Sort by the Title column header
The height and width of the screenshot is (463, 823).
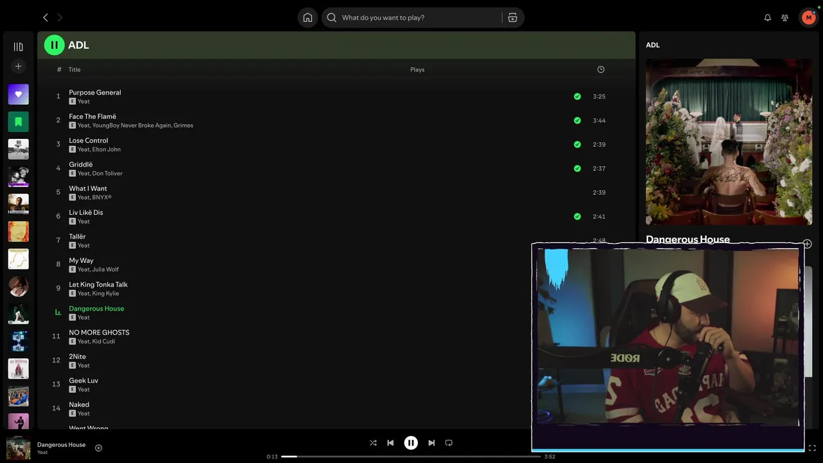click(x=75, y=69)
